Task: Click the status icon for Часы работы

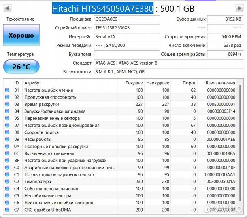Action: 7,139
